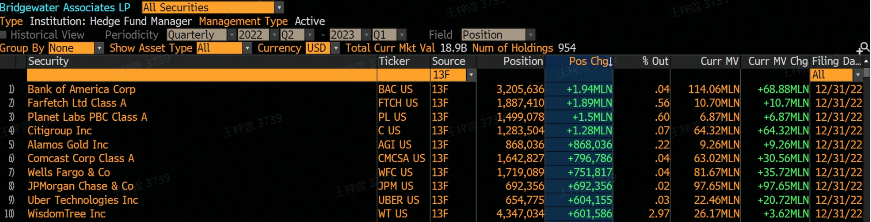This screenshot has height=222, width=871.
Task: Click the Num of Holdings 954 value
Action: coord(567,48)
